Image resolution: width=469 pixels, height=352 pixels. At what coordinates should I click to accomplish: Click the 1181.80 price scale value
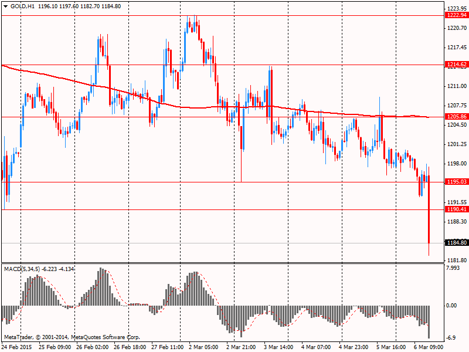[x=457, y=260]
